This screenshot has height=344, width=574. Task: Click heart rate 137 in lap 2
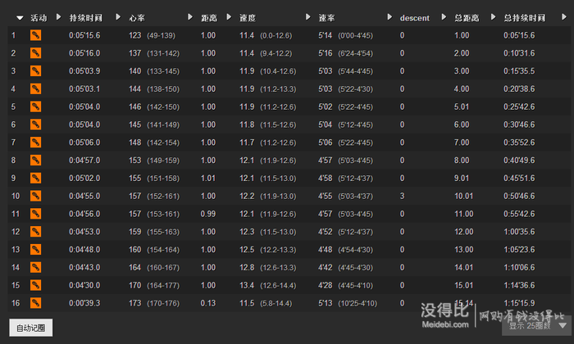pyautogui.click(x=134, y=53)
